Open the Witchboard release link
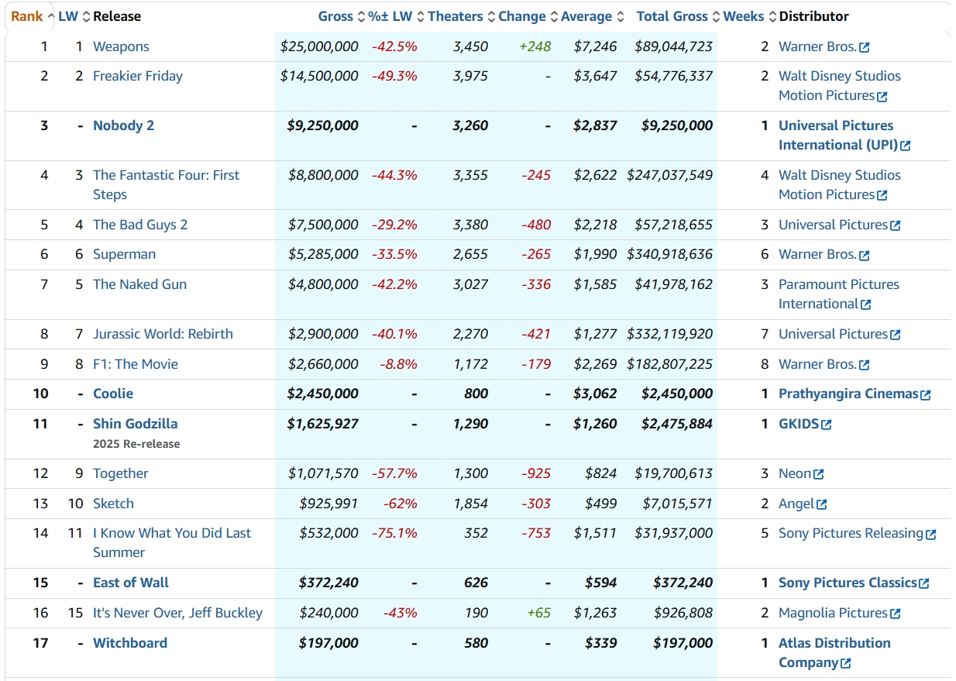This screenshot has width=956, height=681. point(130,643)
